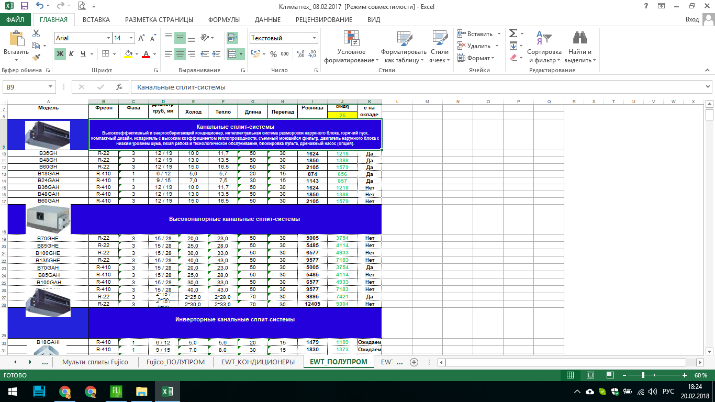Click the cell borders icon

105,54
